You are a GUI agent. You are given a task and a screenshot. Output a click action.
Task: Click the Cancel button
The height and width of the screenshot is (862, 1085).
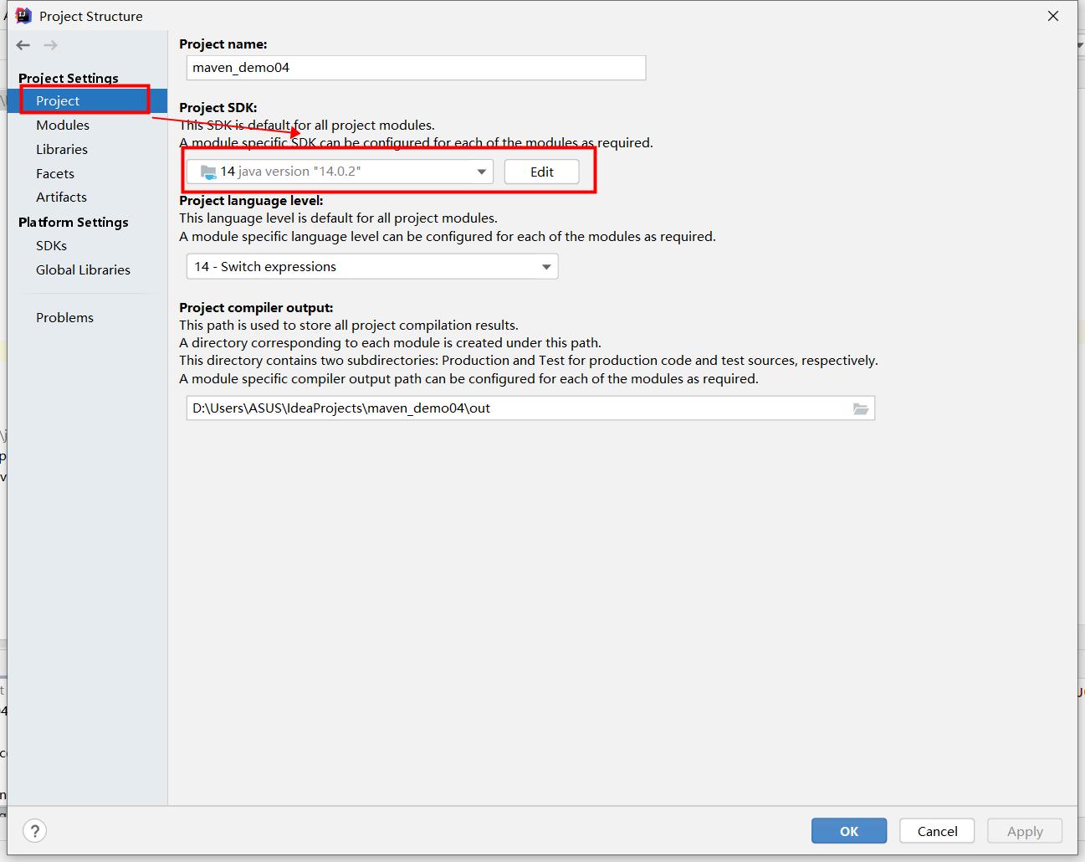click(x=937, y=831)
